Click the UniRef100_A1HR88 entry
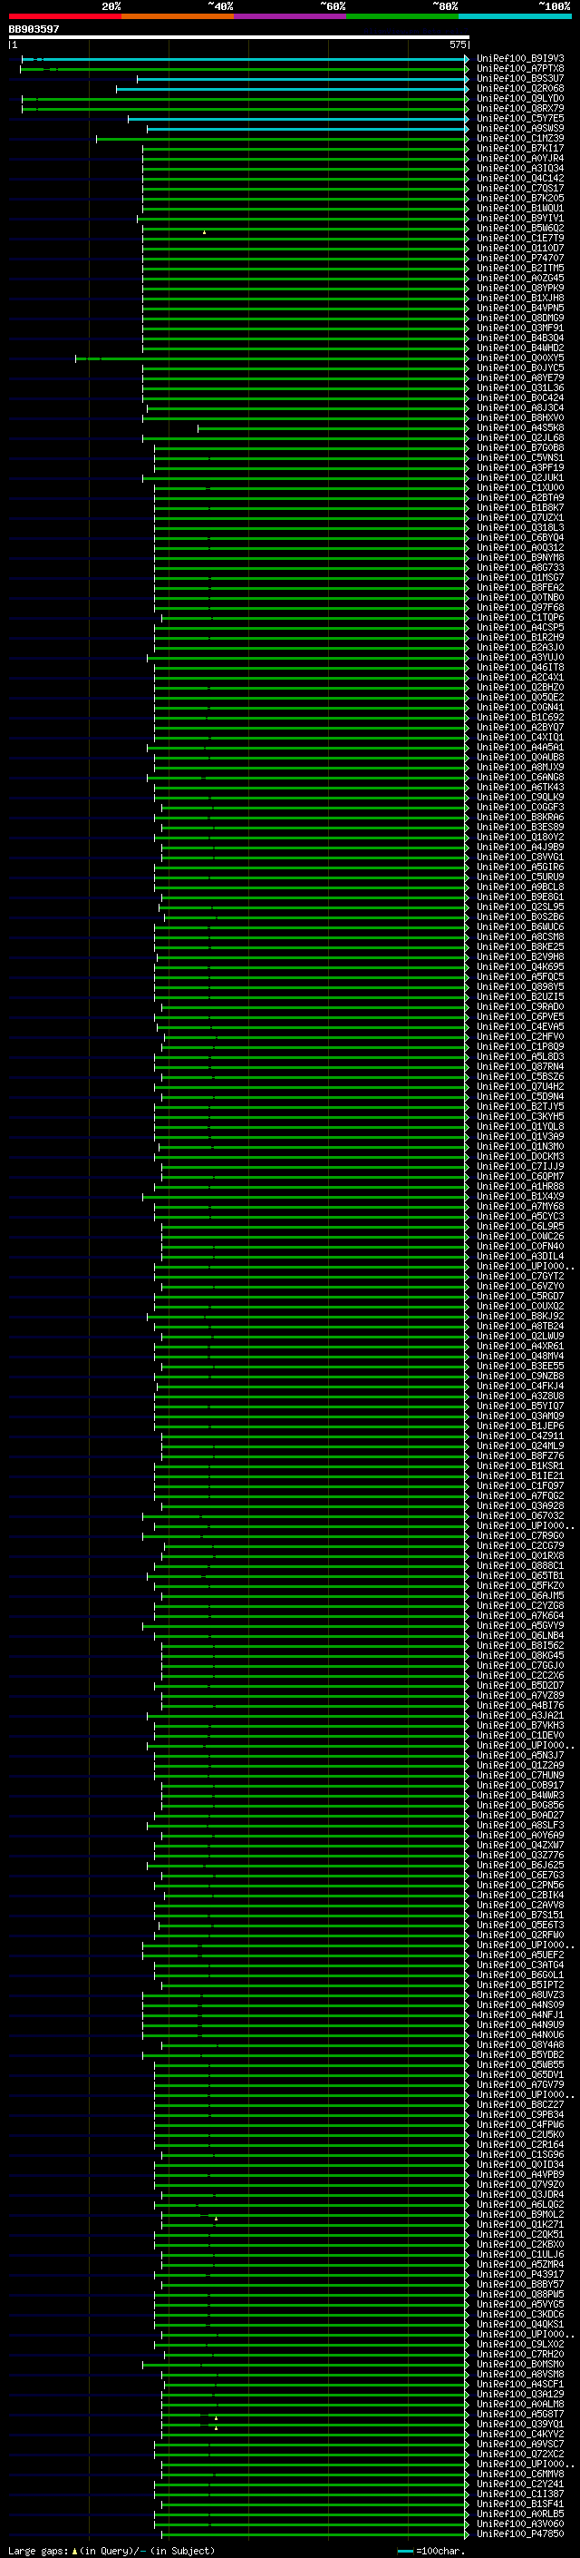Viewport: 580px width, 2558px height. click(520, 1187)
